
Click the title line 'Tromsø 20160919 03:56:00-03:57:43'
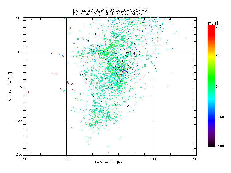point(109,10)
